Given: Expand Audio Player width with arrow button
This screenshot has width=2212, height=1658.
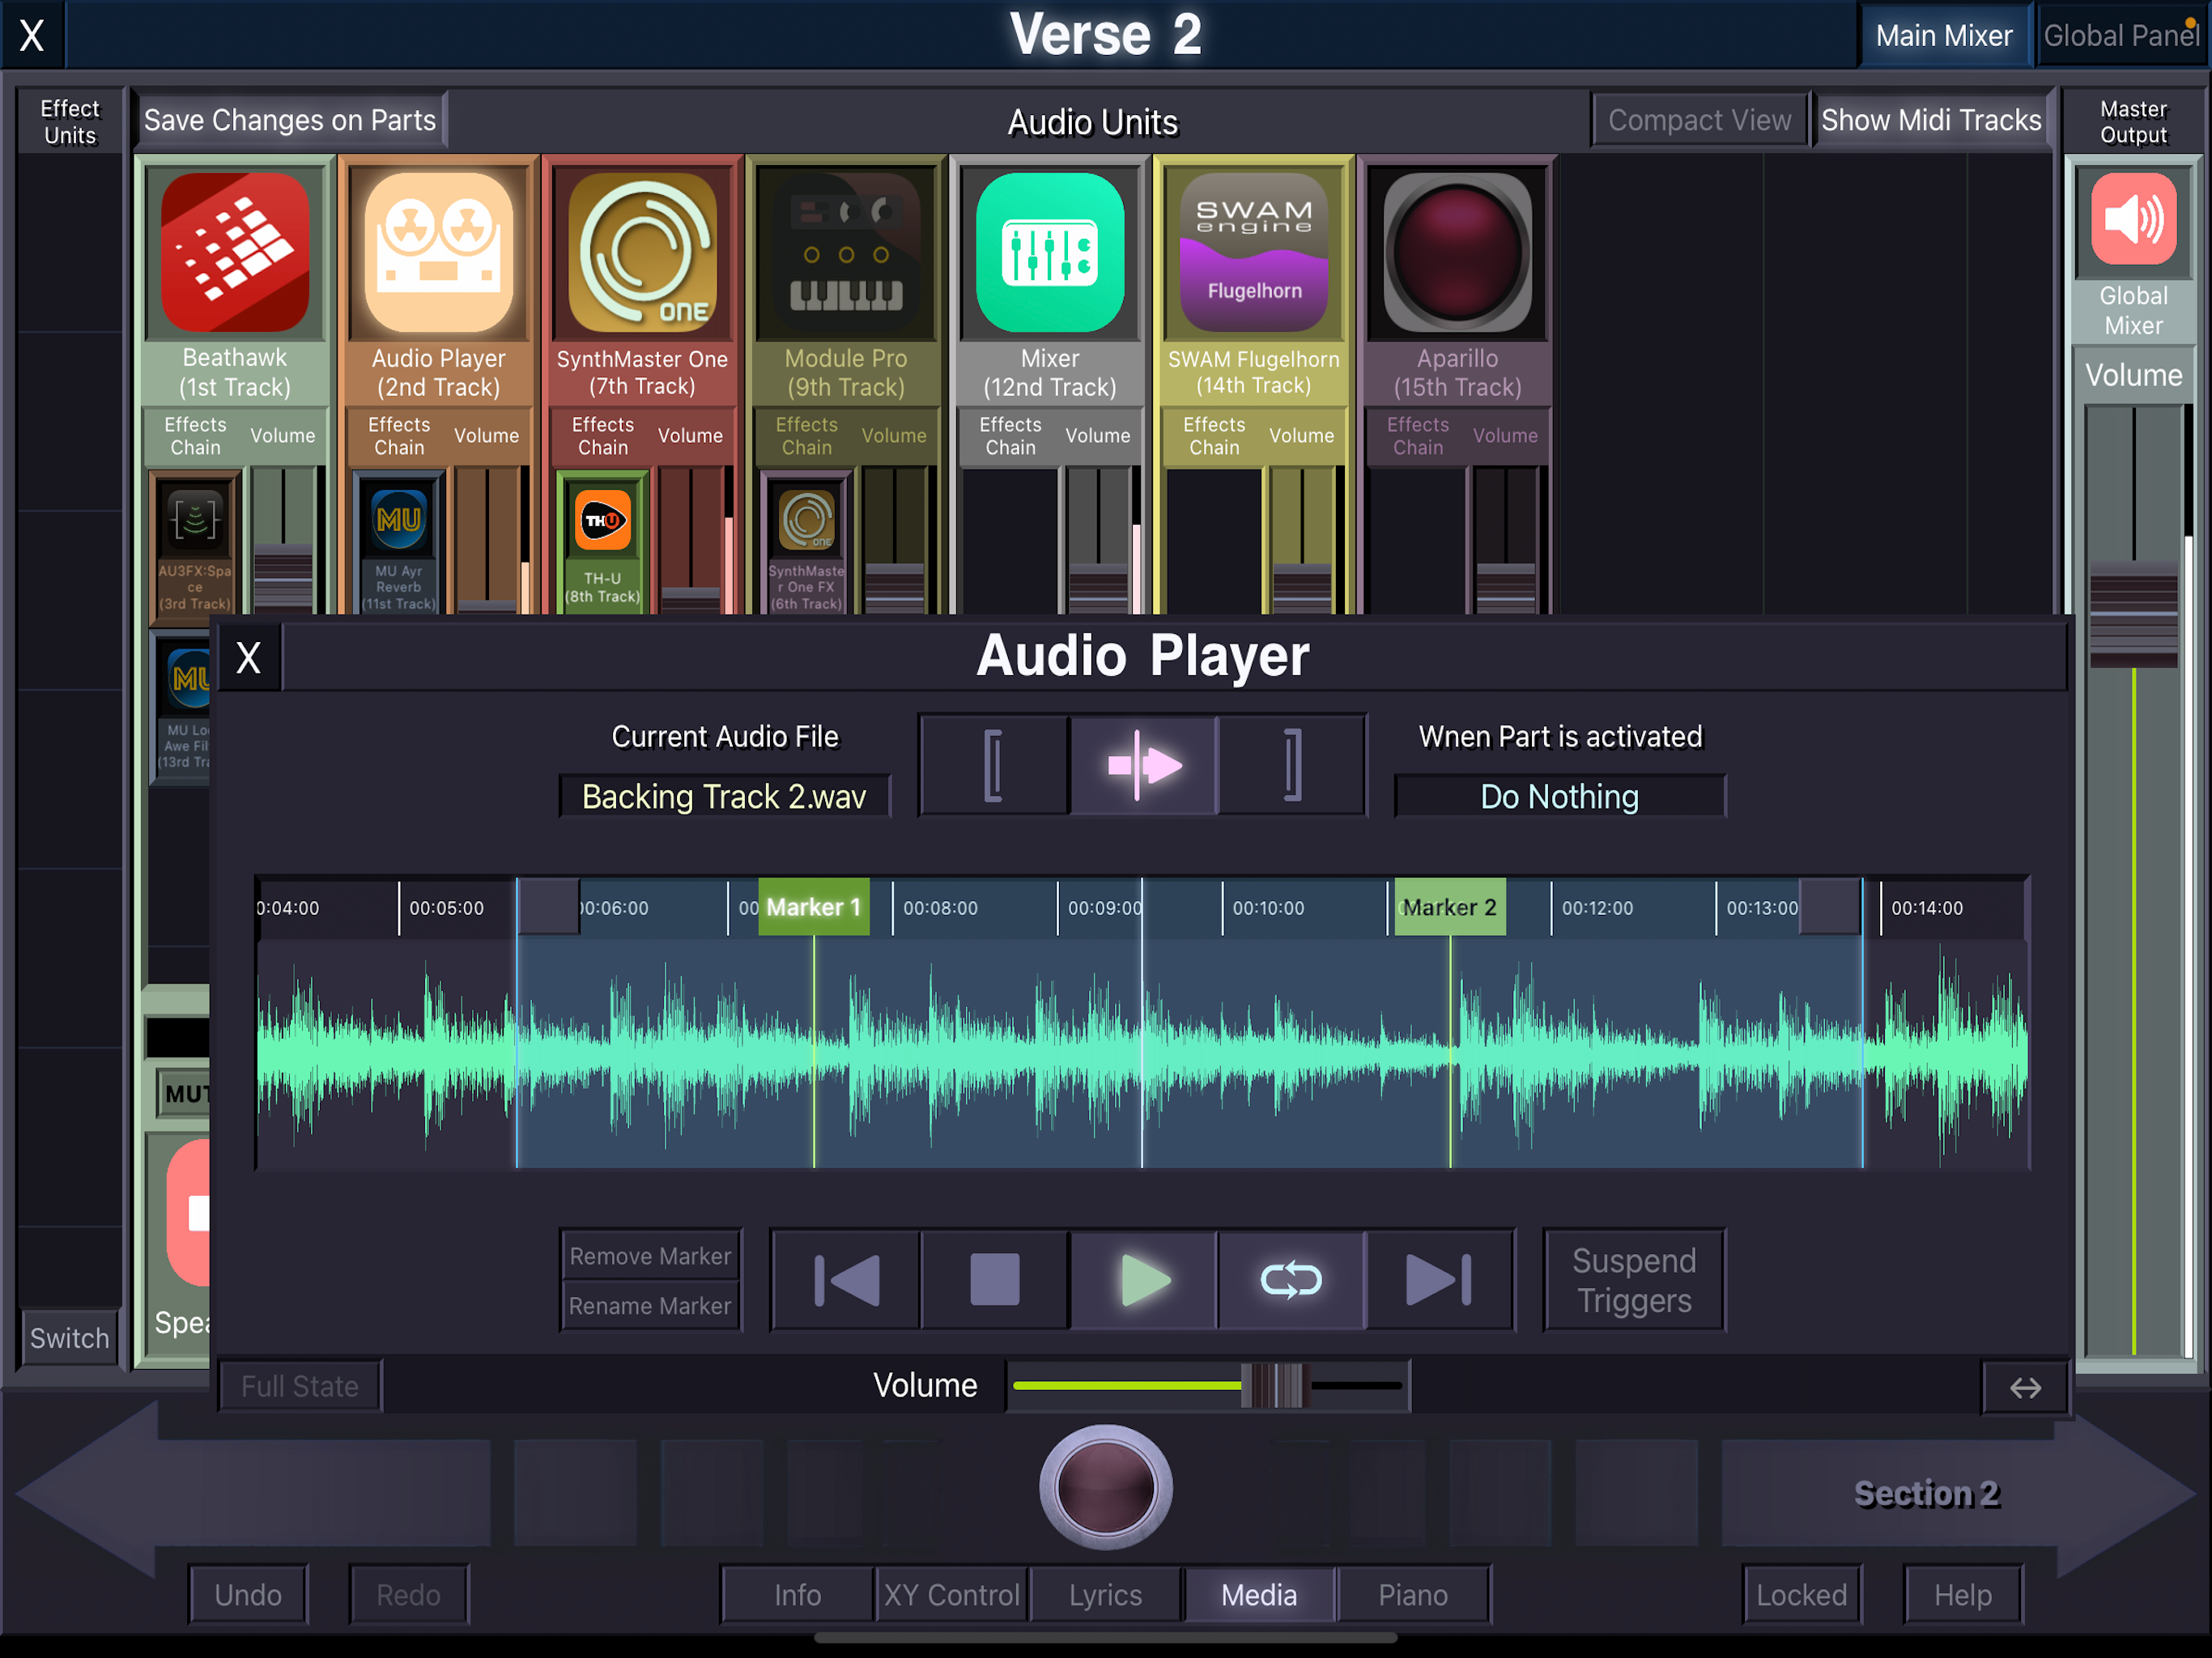Looking at the screenshot, I should point(2025,1387).
